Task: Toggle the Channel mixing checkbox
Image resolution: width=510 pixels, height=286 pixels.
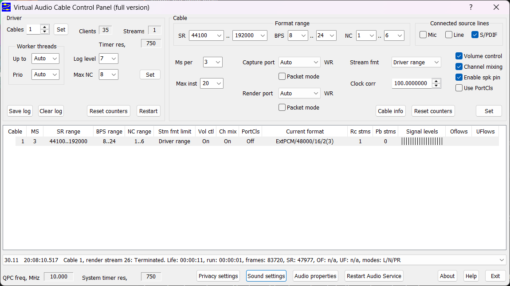Action: pos(459,67)
